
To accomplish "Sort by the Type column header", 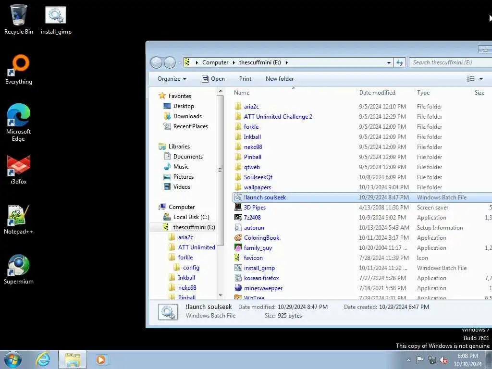I will pyautogui.click(x=443, y=93).
